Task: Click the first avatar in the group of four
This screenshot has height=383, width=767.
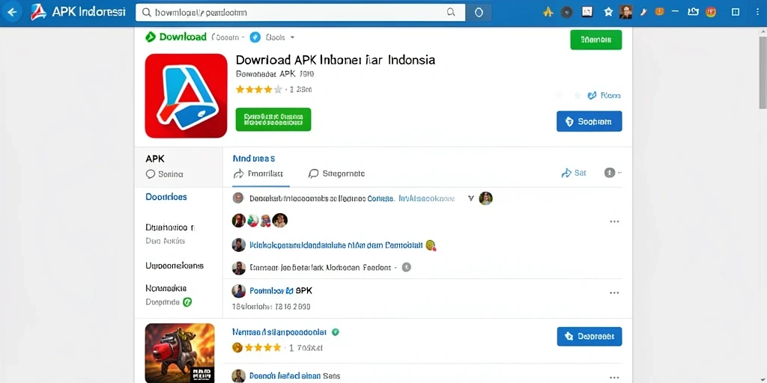Action: click(239, 221)
